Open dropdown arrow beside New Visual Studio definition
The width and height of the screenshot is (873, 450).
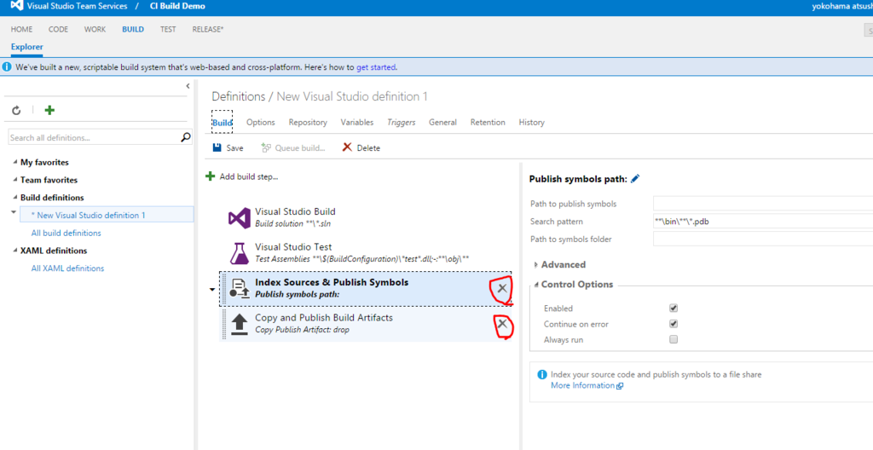point(14,212)
